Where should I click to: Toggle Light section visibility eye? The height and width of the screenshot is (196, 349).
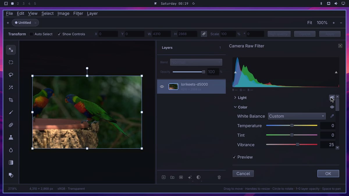tap(332, 98)
